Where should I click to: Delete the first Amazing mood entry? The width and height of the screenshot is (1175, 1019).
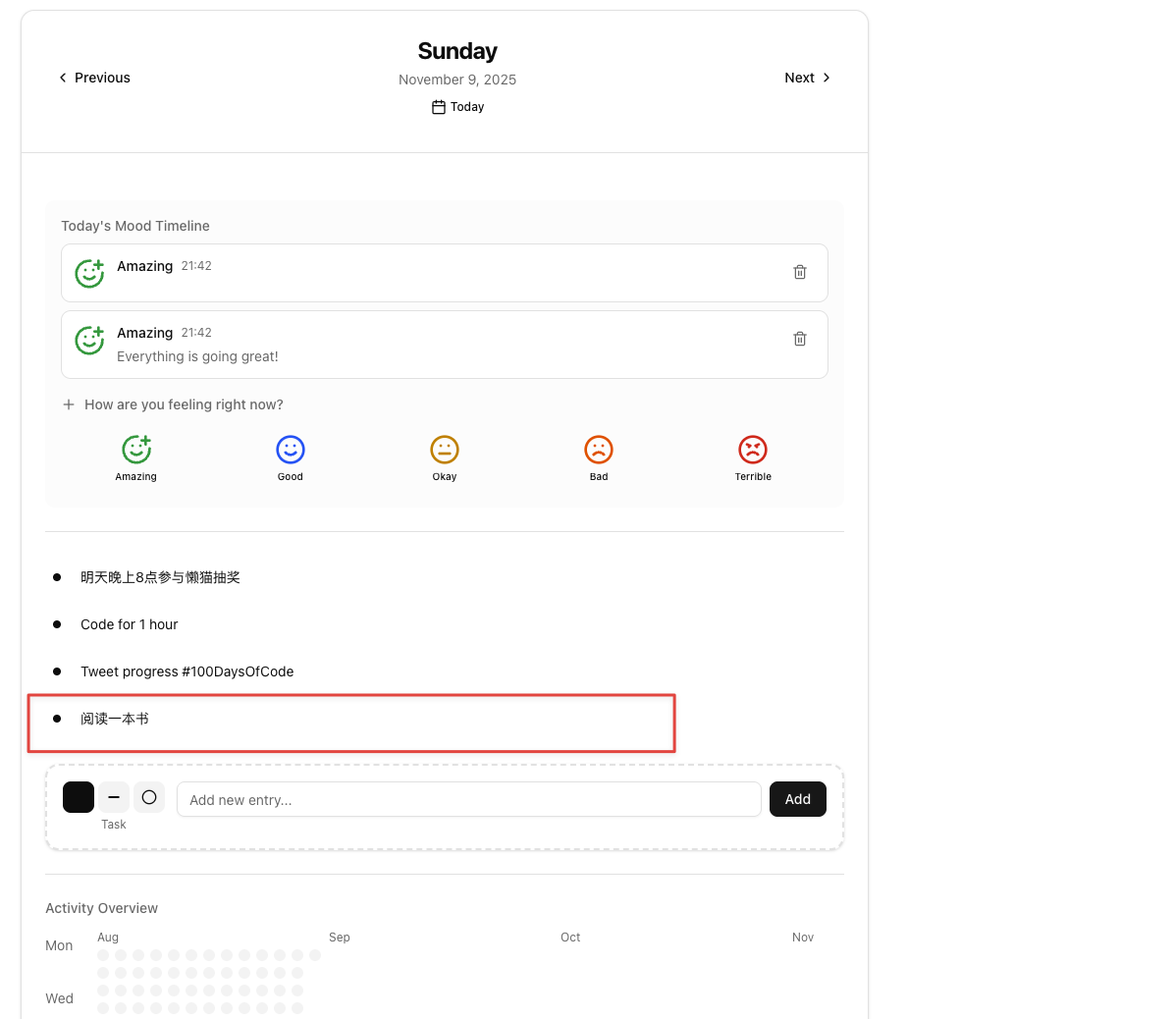800,272
